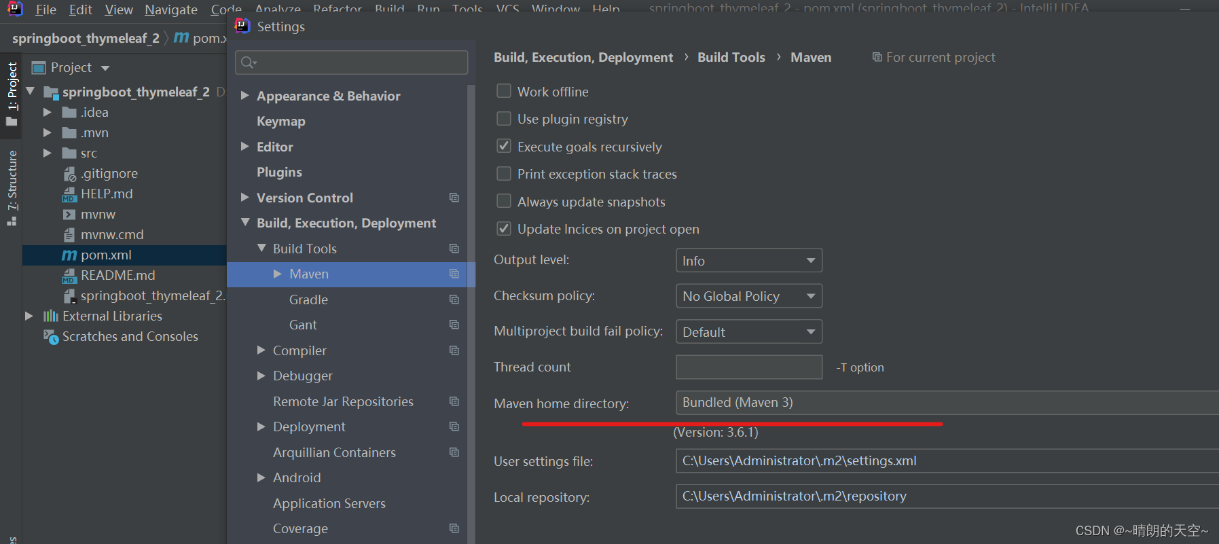Click the Local repository path field
This screenshot has height=544, width=1219.
(x=947, y=496)
